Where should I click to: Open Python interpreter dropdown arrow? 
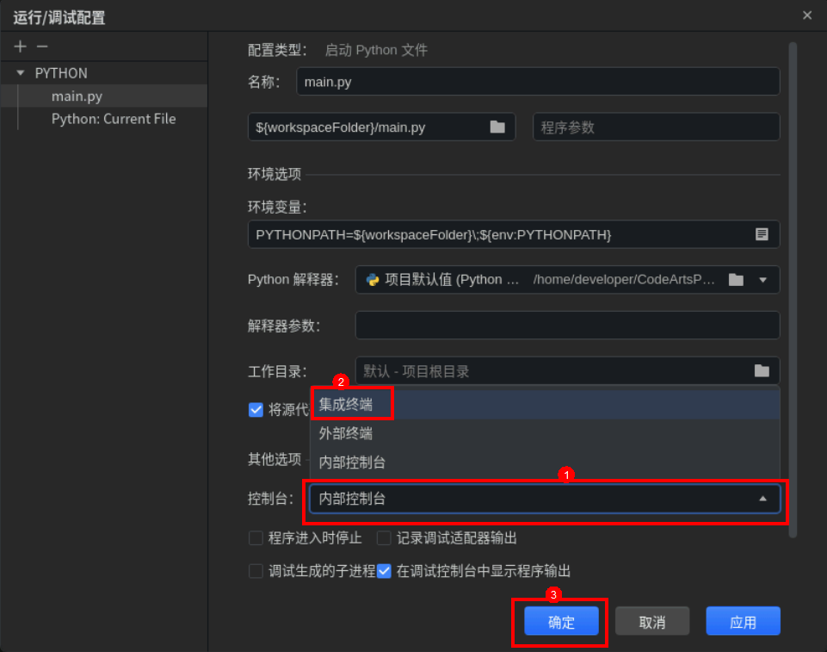tap(762, 280)
